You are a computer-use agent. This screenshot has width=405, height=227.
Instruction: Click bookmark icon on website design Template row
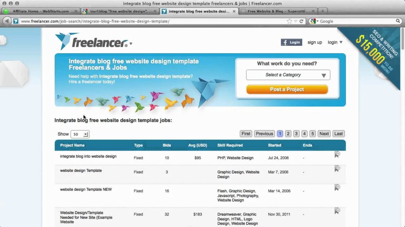point(337,169)
